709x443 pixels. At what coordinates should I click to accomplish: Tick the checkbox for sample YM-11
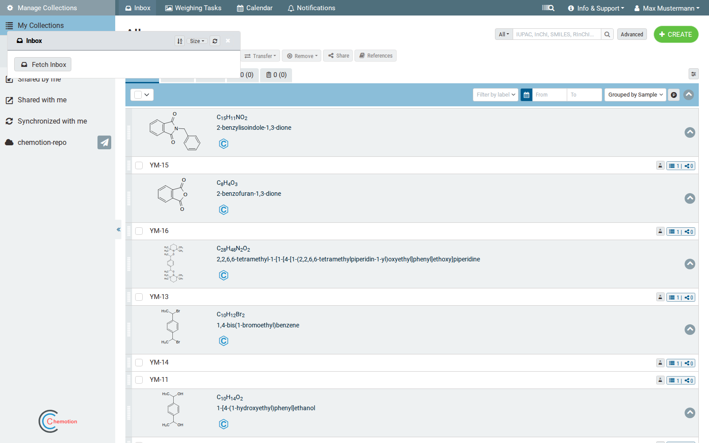pos(139,380)
